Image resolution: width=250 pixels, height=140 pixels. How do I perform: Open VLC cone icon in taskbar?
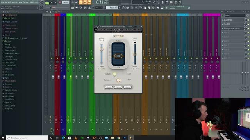click(76, 138)
